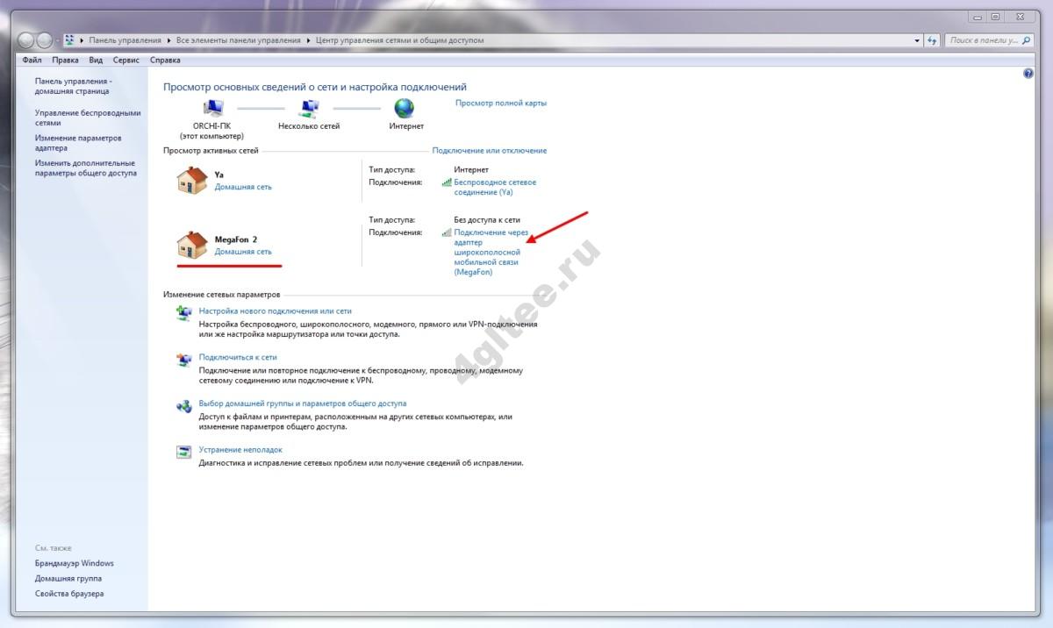Click the control panel search field
This screenshot has width=1053, height=628.
[983, 40]
